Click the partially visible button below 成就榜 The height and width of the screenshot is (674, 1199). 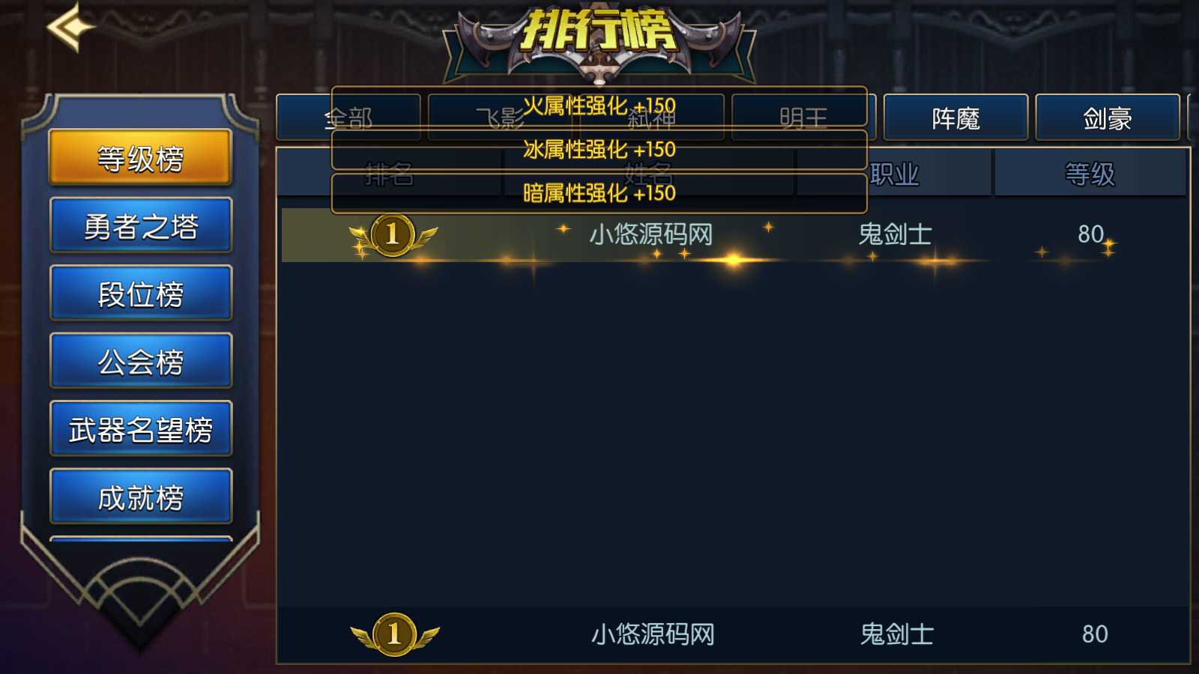click(141, 539)
